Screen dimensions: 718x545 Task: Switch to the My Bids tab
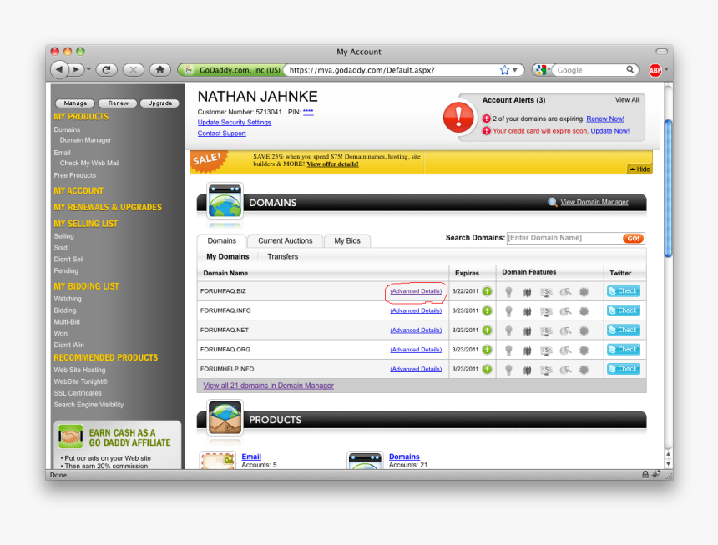[347, 240]
